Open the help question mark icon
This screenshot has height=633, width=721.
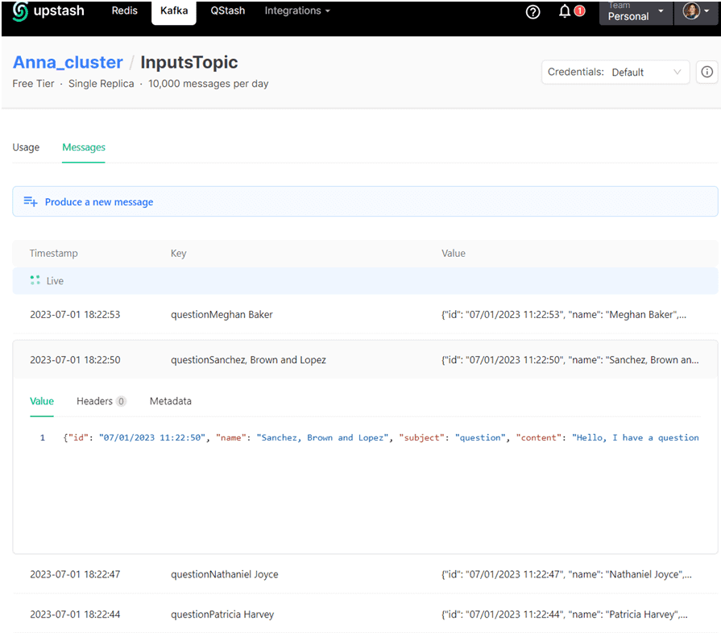pos(532,12)
